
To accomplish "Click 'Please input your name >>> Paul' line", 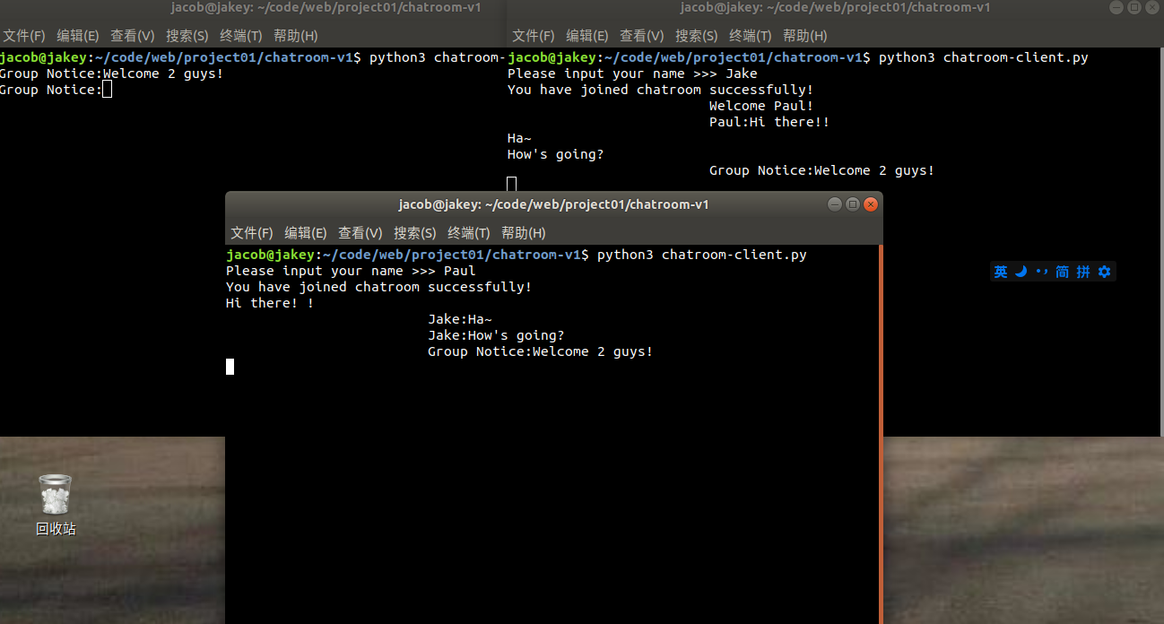I will tap(351, 271).
